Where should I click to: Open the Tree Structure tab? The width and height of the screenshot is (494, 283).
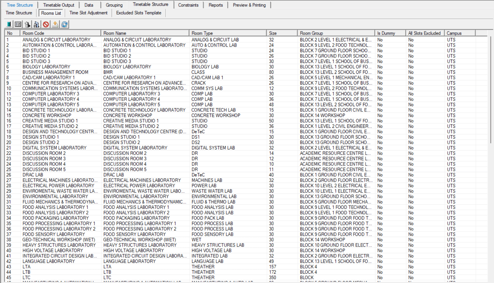[x=20, y=5]
